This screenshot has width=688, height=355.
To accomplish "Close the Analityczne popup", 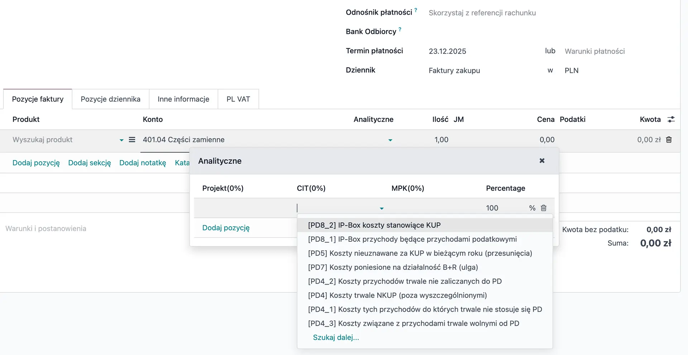I will (x=542, y=161).
